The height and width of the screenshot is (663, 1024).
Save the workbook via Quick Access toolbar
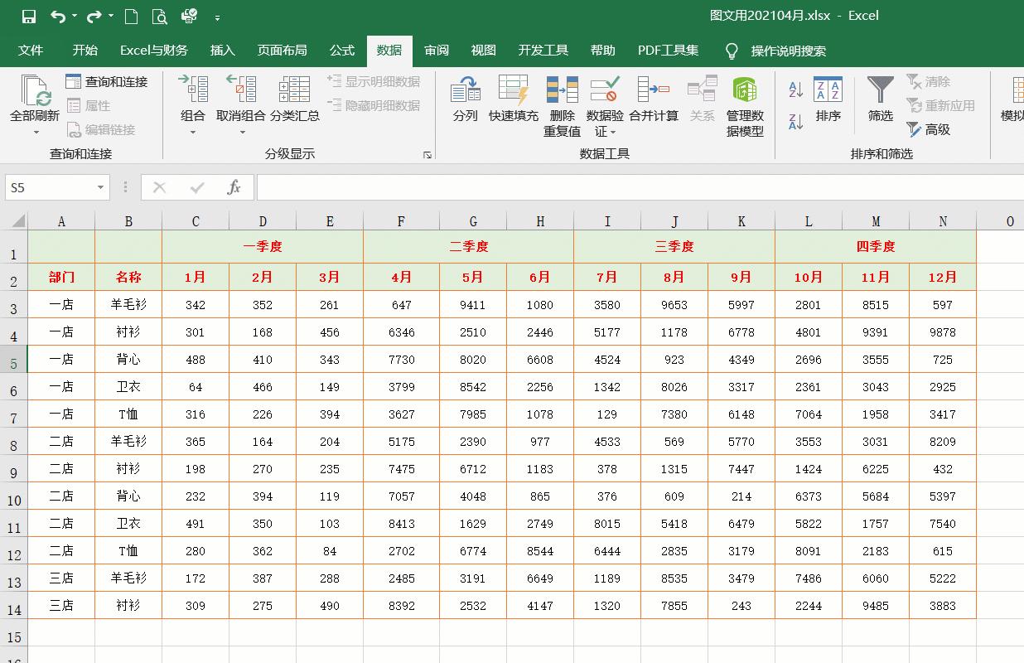29,15
